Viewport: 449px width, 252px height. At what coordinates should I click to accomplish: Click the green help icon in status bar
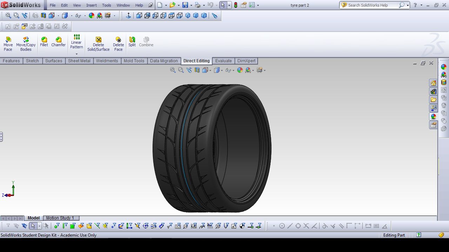pyautogui.click(x=419, y=235)
